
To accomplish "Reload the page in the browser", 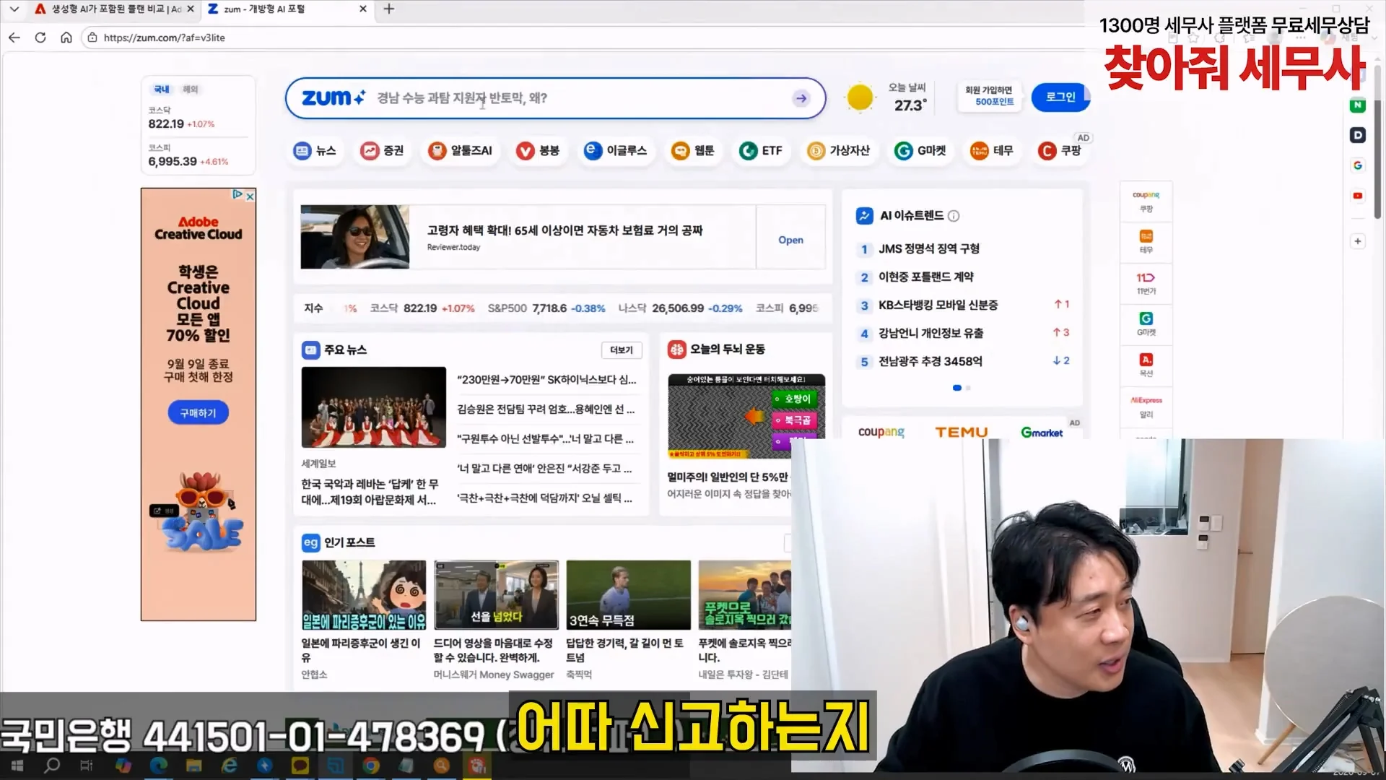I will (40, 38).
